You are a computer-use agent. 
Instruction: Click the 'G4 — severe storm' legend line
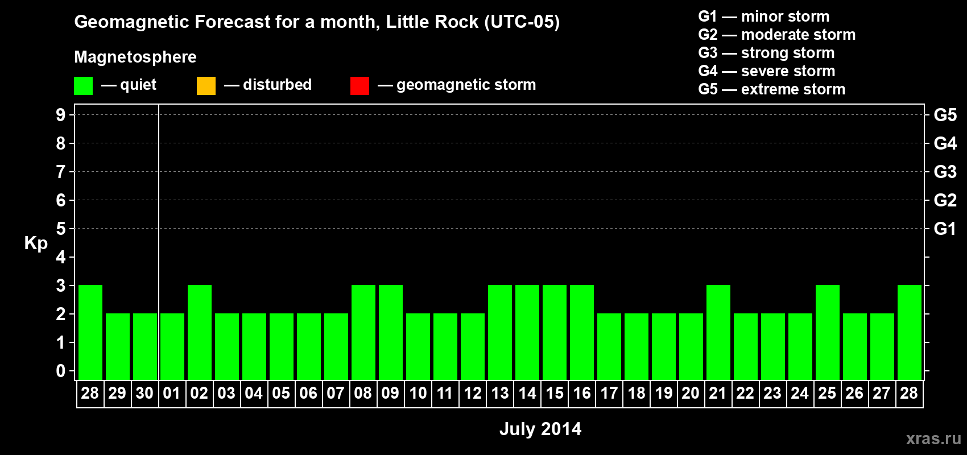pos(767,71)
